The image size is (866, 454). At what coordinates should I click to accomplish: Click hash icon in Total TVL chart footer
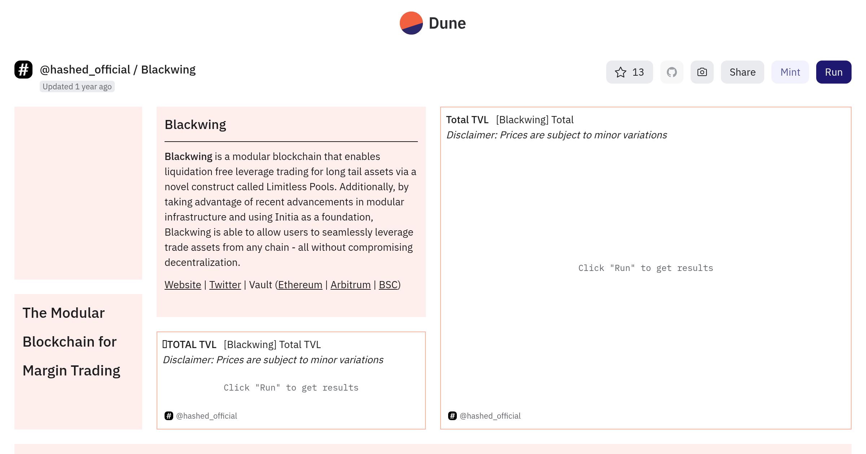click(x=452, y=416)
